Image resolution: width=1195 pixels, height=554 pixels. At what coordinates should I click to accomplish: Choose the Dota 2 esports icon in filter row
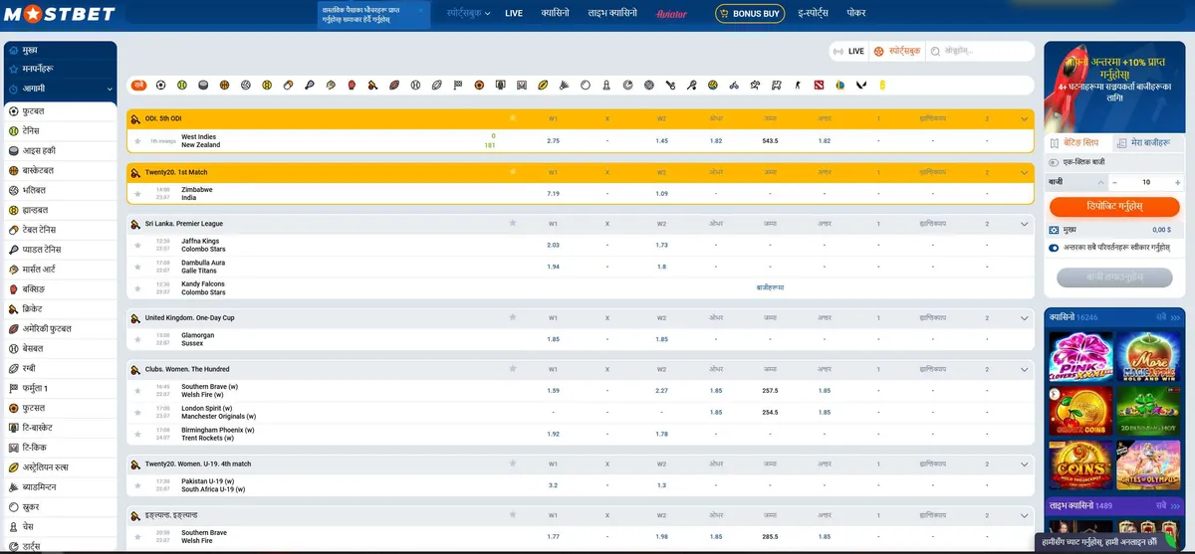point(819,86)
